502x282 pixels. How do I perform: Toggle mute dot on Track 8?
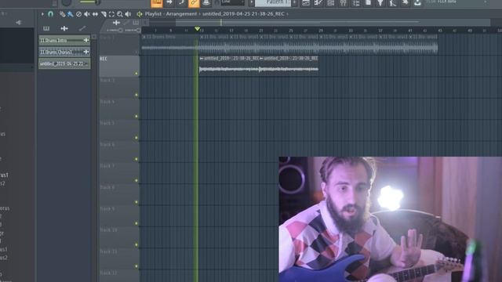tap(136, 202)
